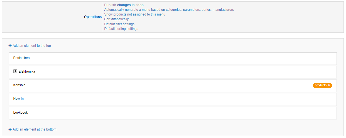The image size is (346, 138).
Task: Click the plus icon beside Add an element to the top
Action: (10, 46)
